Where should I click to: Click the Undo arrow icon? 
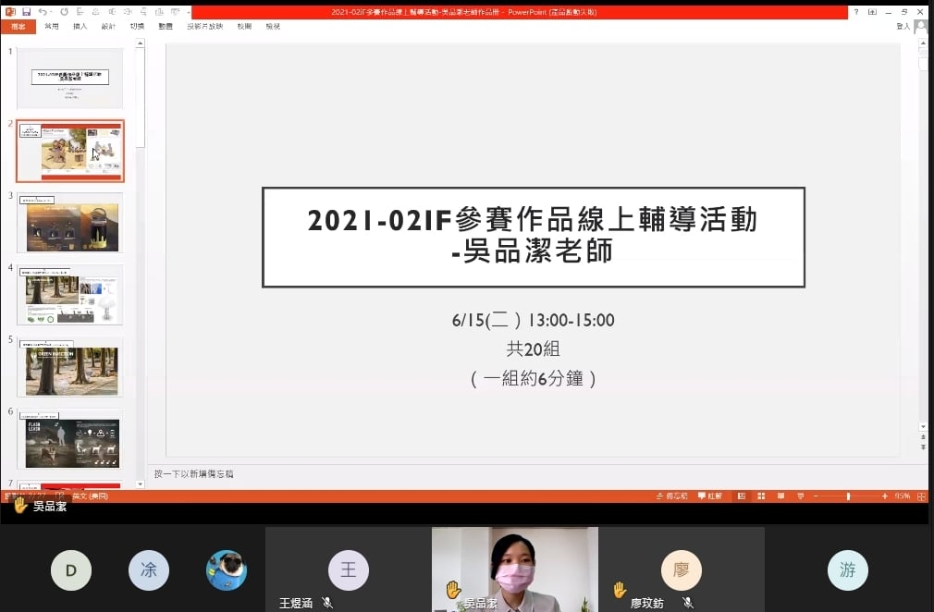[43, 12]
